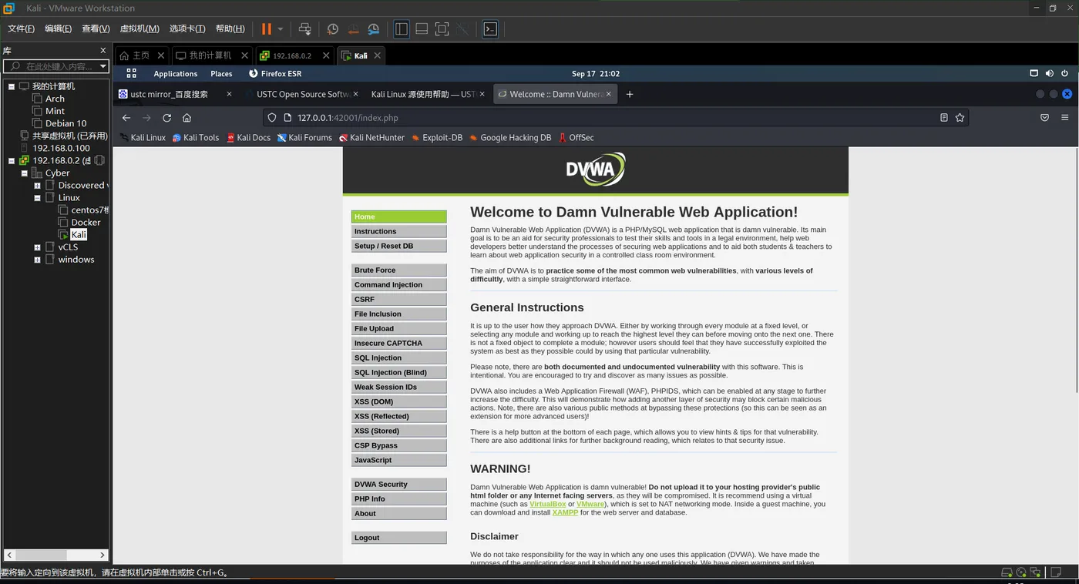Click the library horizontal scrollbar right arrow
Screen dimensions: 1079x584
click(103, 555)
